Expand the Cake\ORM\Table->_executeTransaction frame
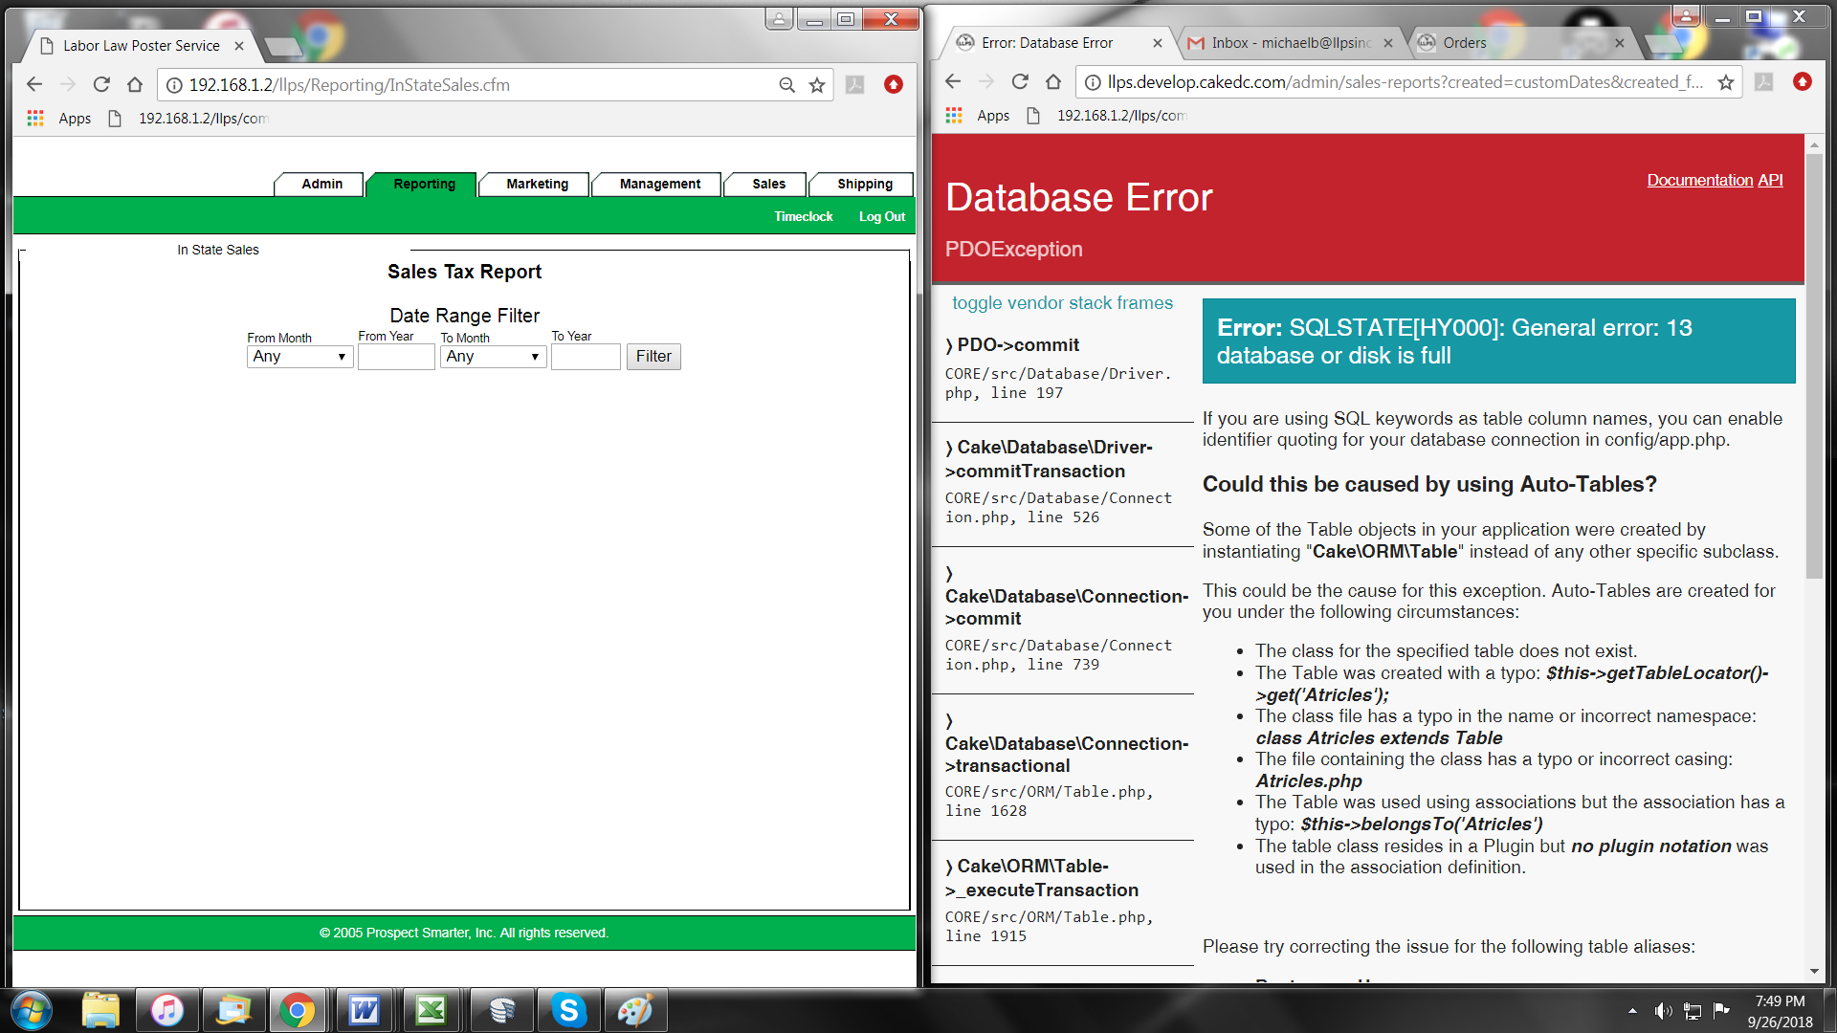Image resolution: width=1837 pixels, height=1033 pixels. coord(1041,877)
